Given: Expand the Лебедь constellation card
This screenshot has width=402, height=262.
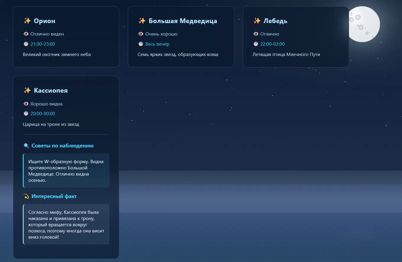Looking at the screenshot, I should pos(275,21).
